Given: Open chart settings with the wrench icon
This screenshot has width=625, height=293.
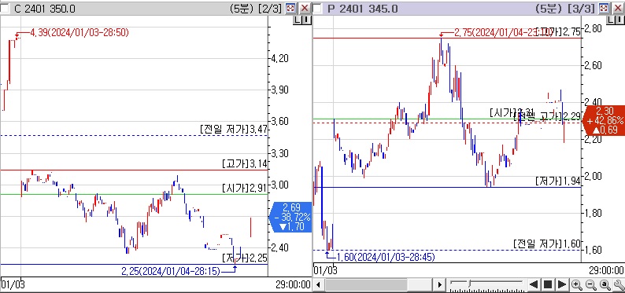Looking at the screenshot, I should 619,284.
